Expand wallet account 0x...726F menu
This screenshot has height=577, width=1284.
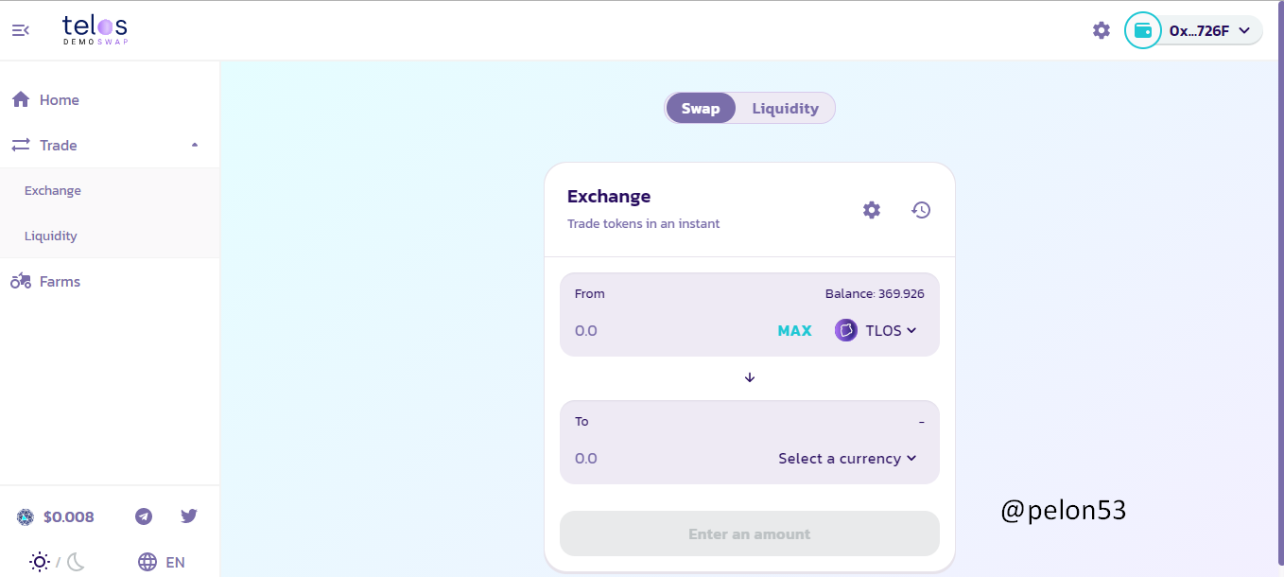(1210, 30)
